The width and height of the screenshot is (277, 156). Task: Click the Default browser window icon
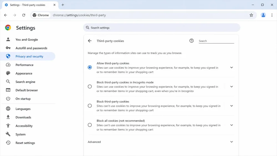8,90
